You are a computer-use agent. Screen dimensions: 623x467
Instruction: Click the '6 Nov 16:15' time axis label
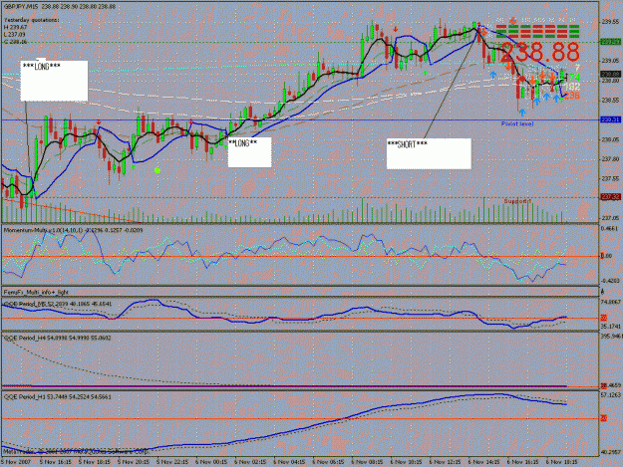pos(522,462)
